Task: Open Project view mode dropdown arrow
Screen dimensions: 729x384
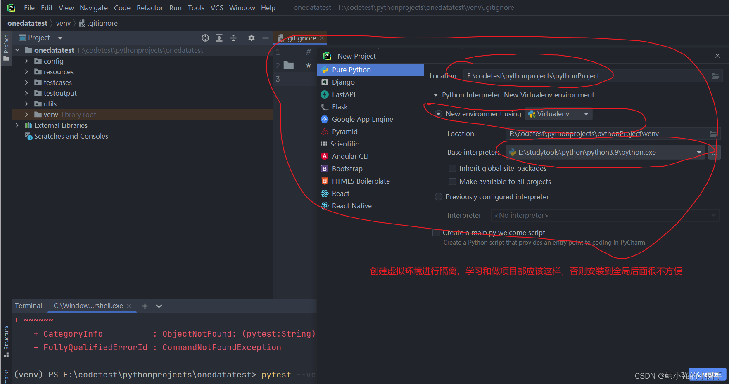Action: click(60, 38)
